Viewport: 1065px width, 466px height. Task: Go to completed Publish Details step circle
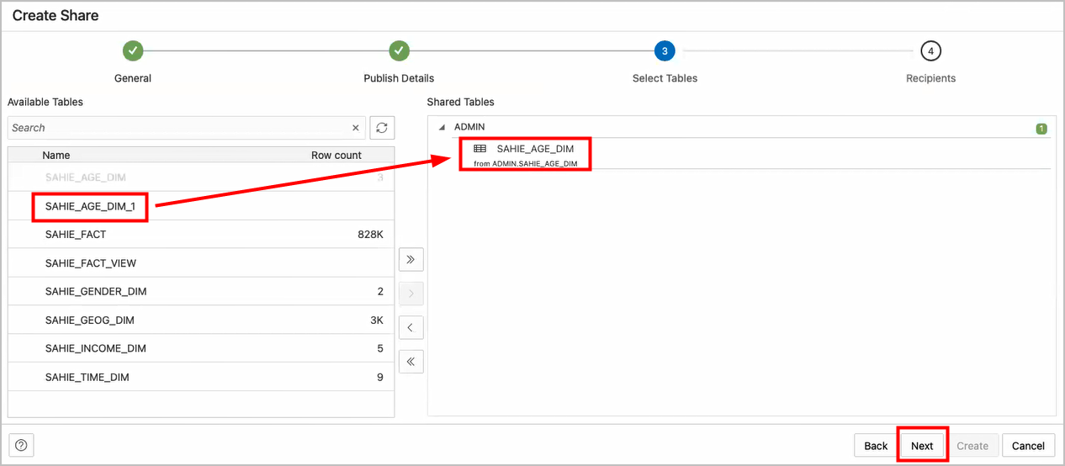399,51
